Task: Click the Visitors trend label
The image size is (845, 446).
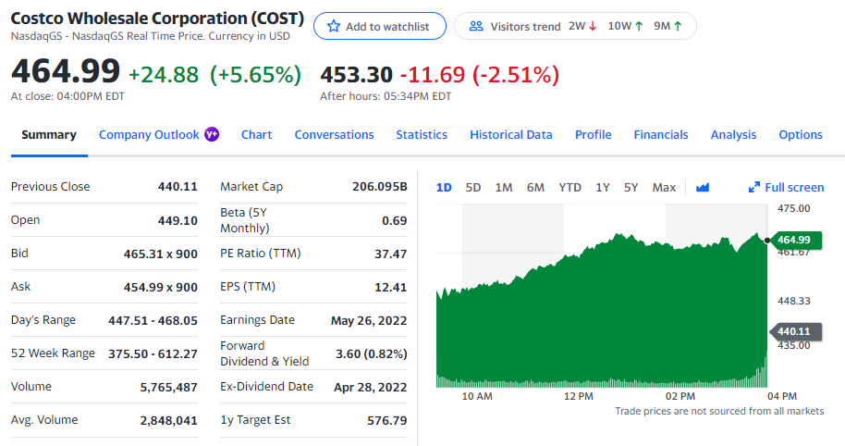Action: pos(525,27)
